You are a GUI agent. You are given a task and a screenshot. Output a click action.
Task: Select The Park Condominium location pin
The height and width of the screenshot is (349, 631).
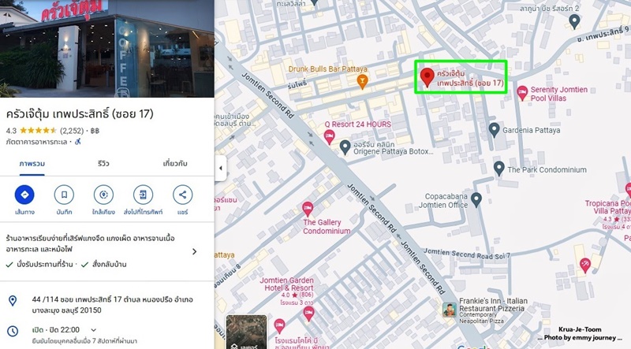pos(499,169)
